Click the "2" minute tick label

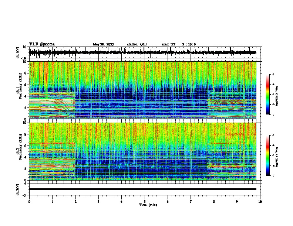[x=75, y=202]
